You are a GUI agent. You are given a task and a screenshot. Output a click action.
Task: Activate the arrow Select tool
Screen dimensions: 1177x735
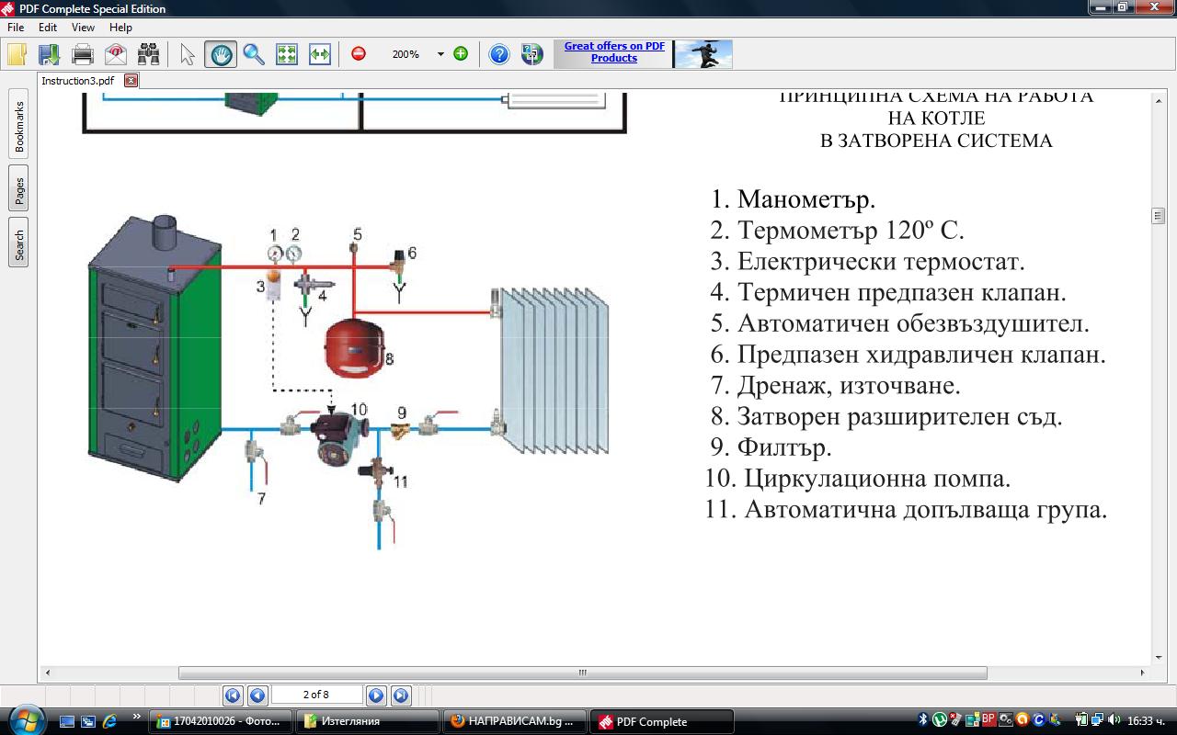tap(188, 54)
